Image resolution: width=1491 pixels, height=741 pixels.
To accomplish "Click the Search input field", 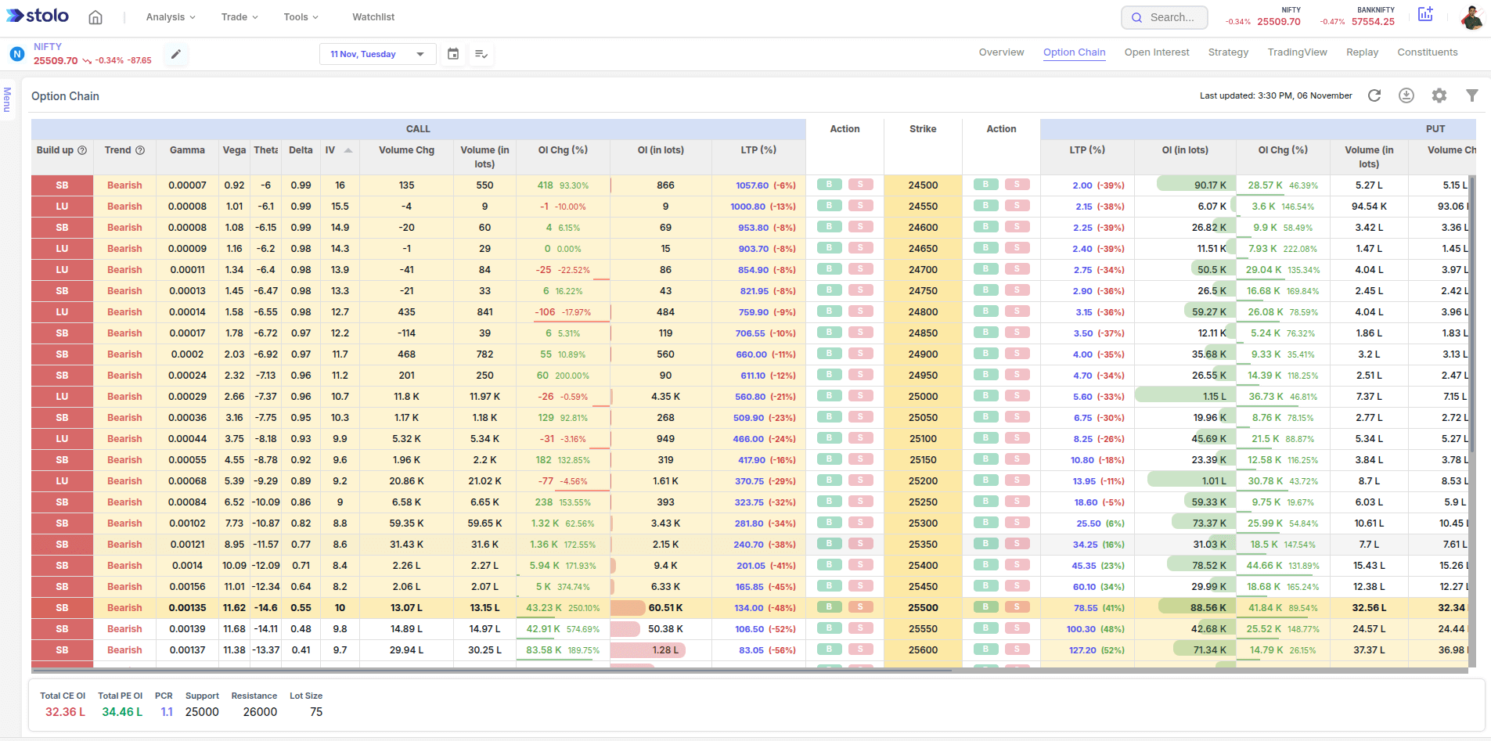I will pyautogui.click(x=1165, y=17).
